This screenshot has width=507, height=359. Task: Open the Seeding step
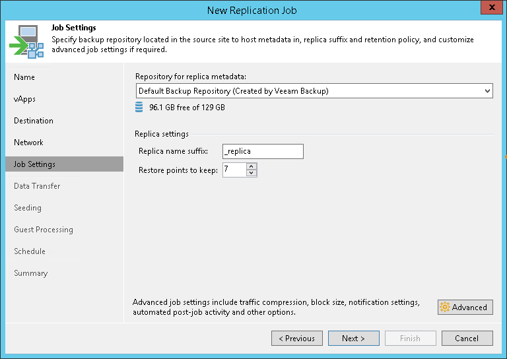(28, 208)
